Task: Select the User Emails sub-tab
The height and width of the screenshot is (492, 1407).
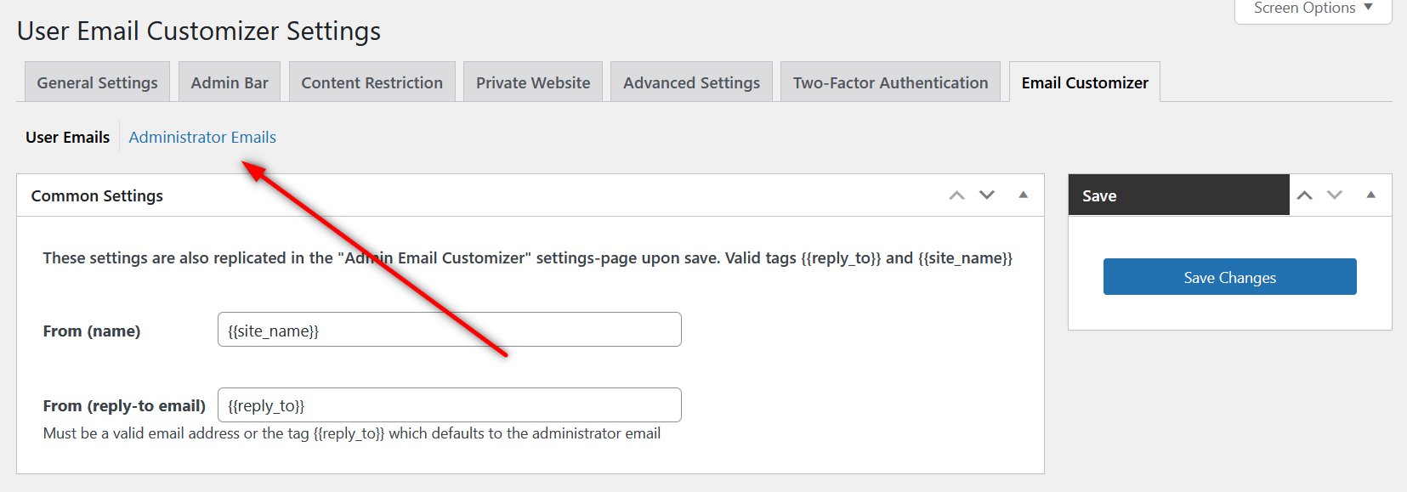Action: pyautogui.click(x=68, y=137)
